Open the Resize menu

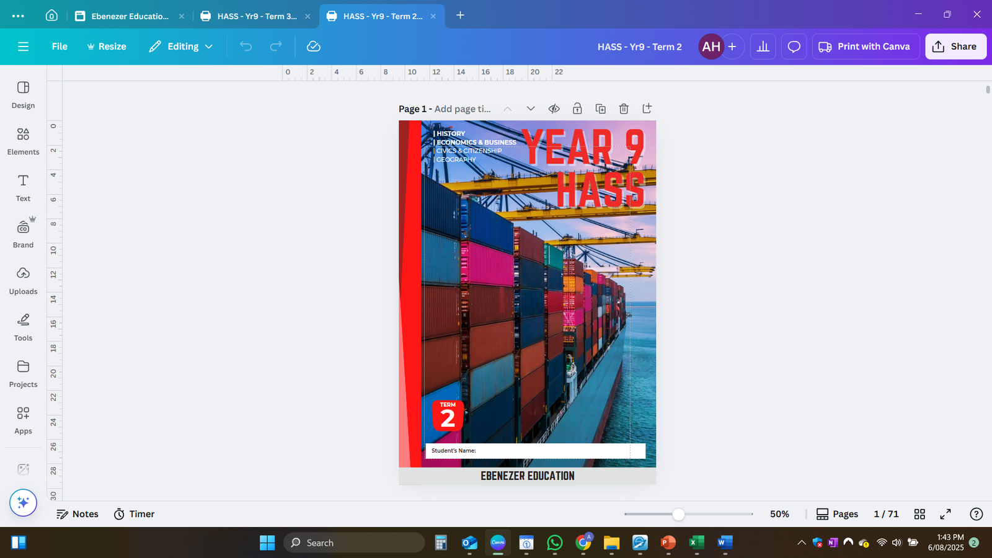(x=107, y=46)
